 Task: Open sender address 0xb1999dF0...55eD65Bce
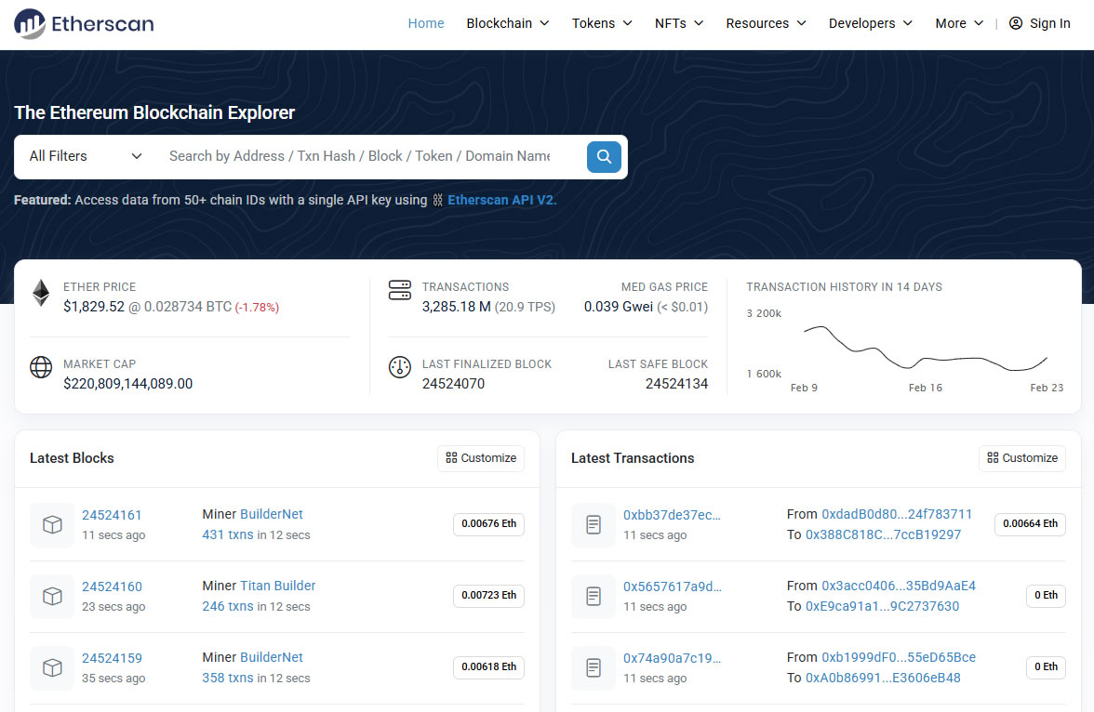(899, 657)
